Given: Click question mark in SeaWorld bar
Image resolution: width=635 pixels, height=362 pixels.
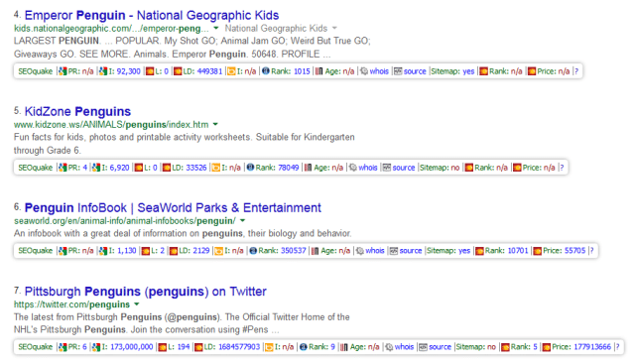Looking at the screenshot, I should point(592,251).
